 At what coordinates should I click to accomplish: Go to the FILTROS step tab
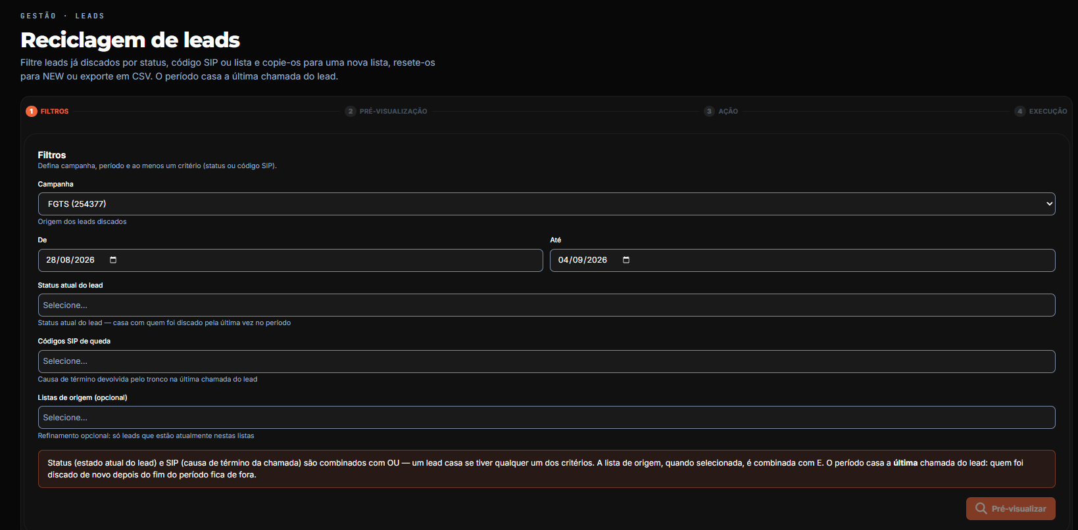point(47,111)
